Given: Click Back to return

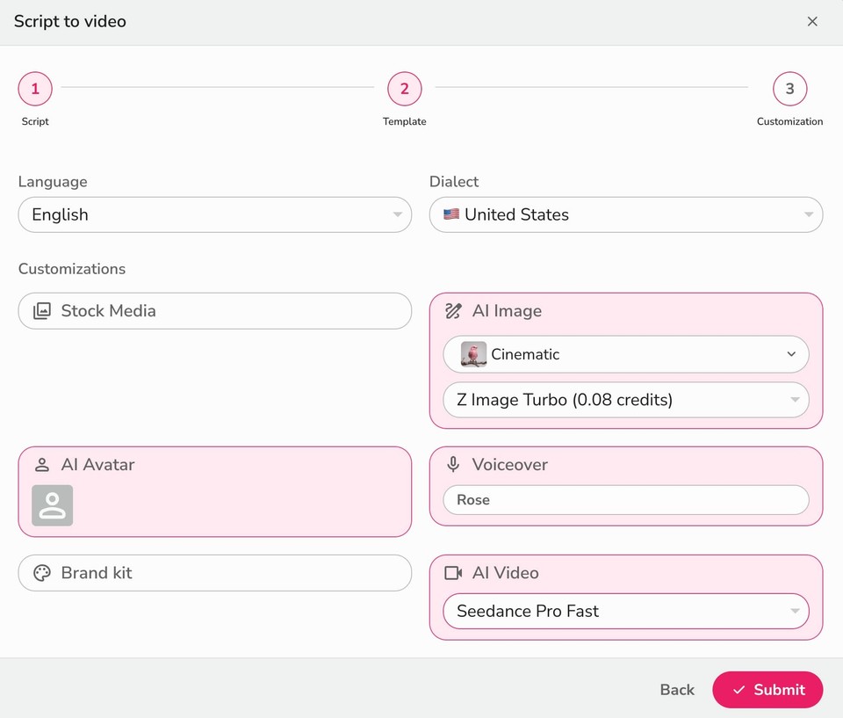Looking at the screenshot, I should tap(676, 690).
